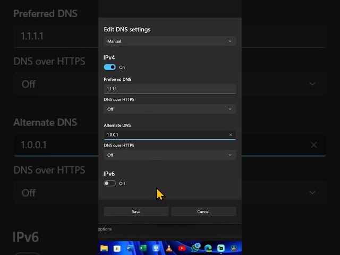Launch Excel from the taskbar
This screenshot has width=340, height=255.
[x=143, y=248]
